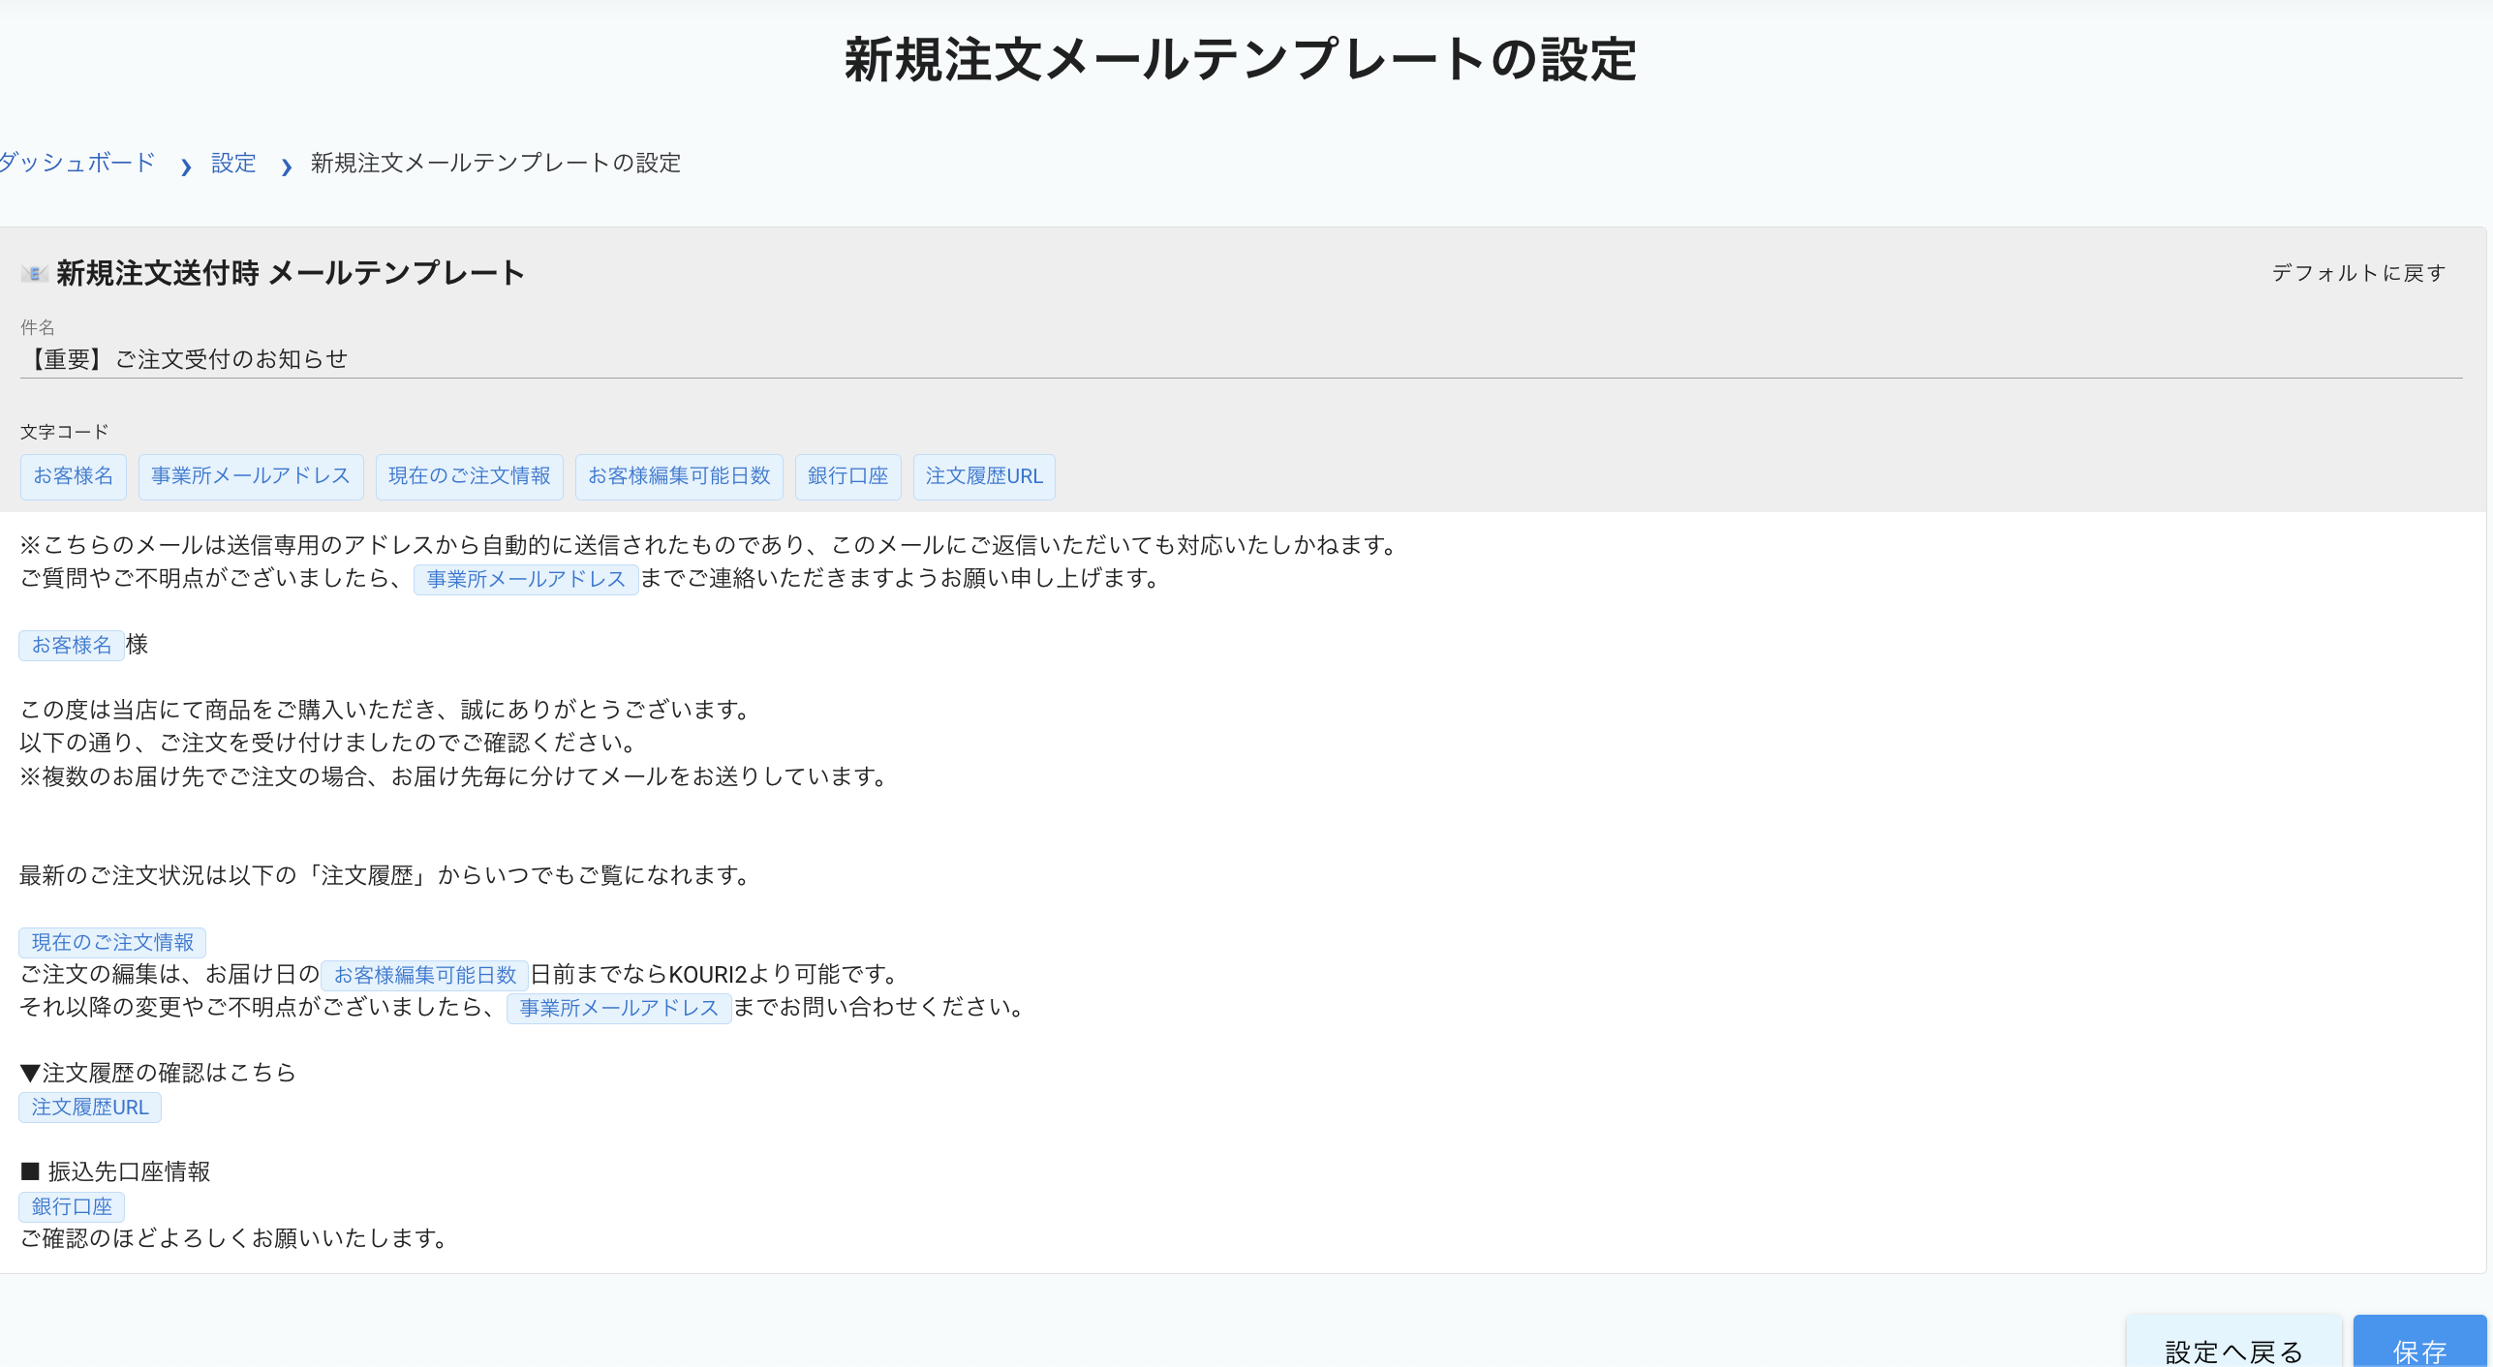Select 事業所メールアドレス tag before までお問い合わせください
The image size is (2493, 1367).
click(x=619, y=1008)
